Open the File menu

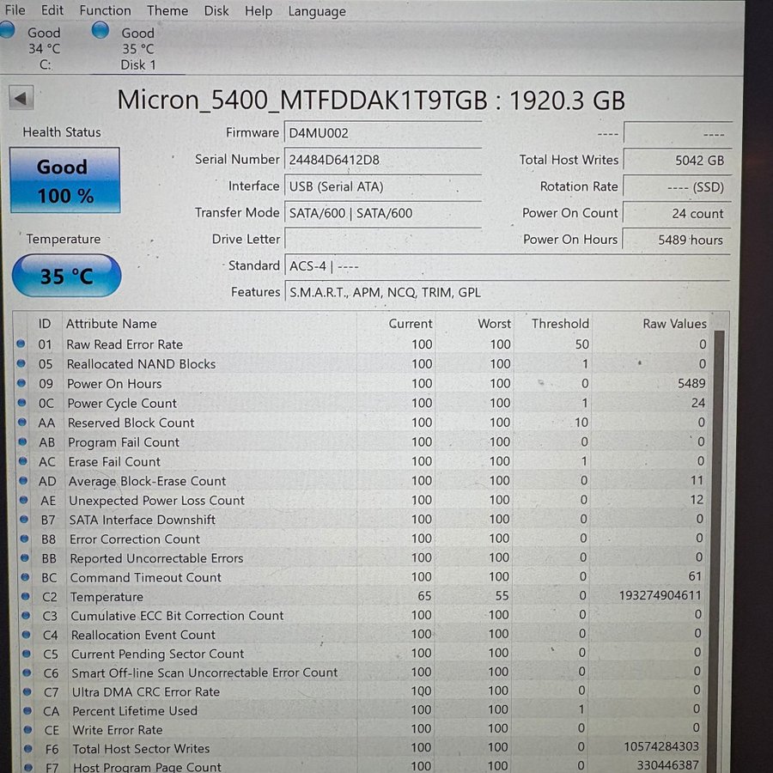coord(15,10)
